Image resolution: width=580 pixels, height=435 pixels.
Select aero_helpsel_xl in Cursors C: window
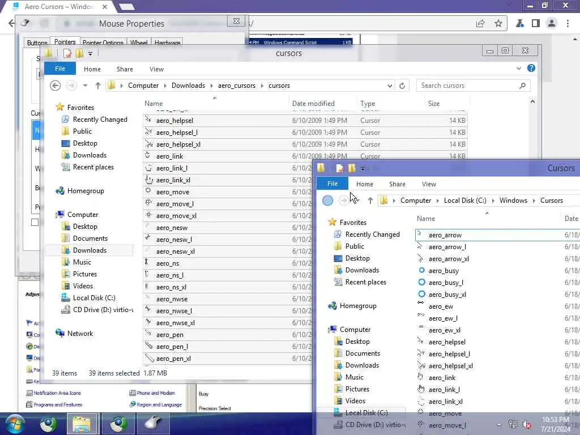(x=450, y=366)
